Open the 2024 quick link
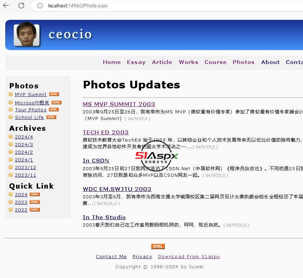 pos(21,195)
